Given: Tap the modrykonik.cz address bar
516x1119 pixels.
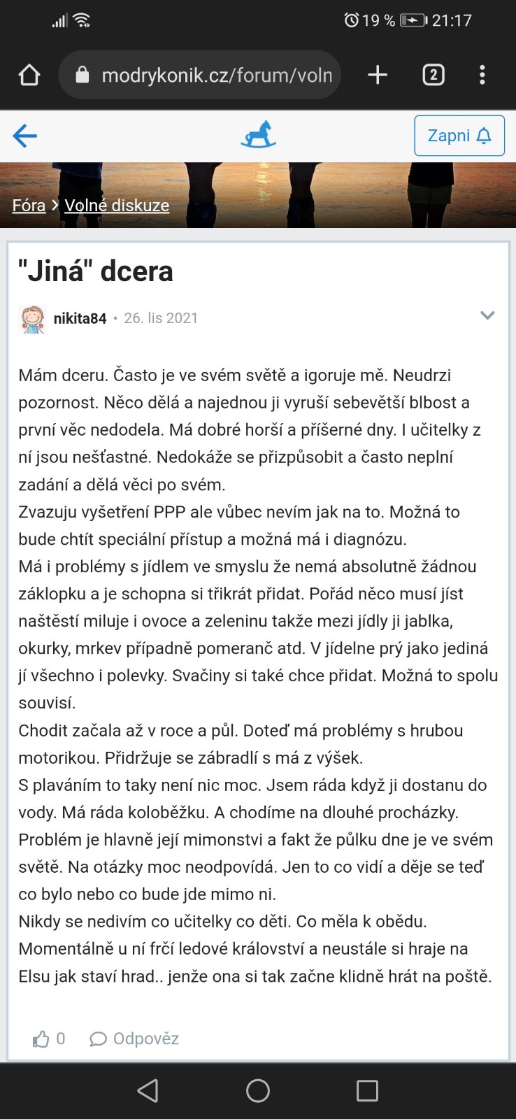Looking at the screenshot, I should [x=217, y=75].
